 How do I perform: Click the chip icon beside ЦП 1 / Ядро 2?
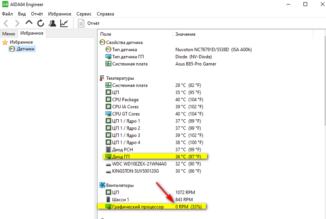[x=108, y=128]
